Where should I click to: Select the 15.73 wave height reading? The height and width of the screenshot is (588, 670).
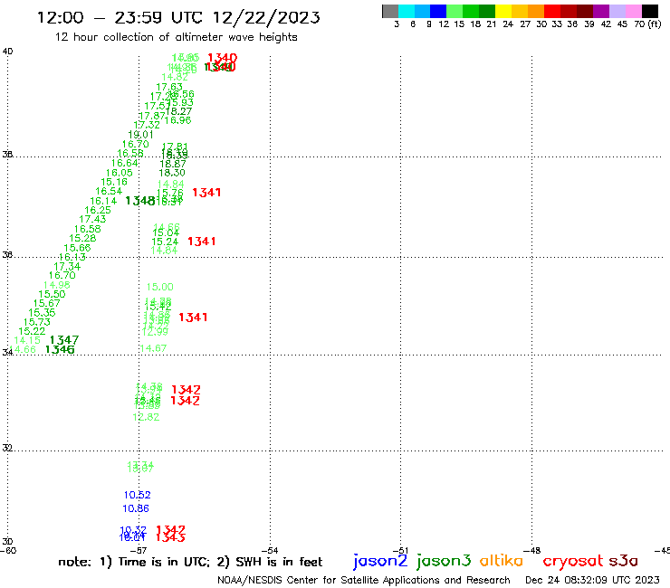tap(37, 322)
